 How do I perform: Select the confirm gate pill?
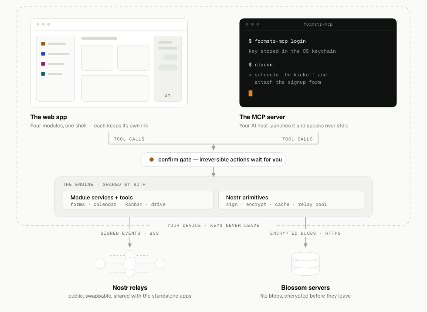pyautogui.click(x=213, y=160)
